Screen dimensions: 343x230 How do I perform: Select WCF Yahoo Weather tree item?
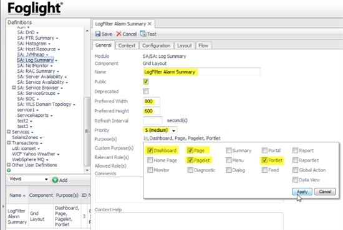coord(34,154)
